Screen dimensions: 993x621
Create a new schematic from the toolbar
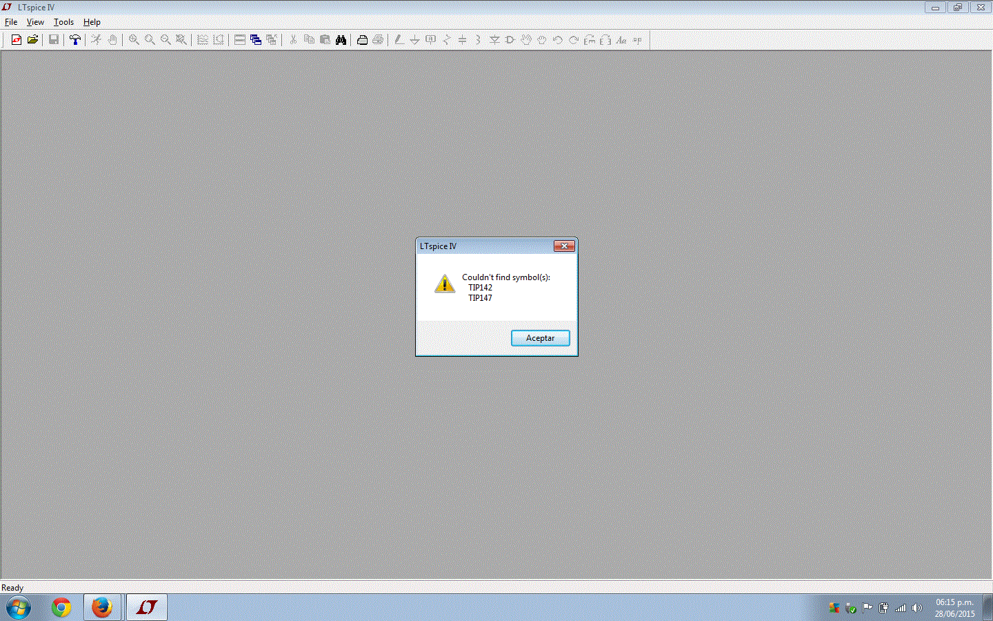tap(17, 40)
